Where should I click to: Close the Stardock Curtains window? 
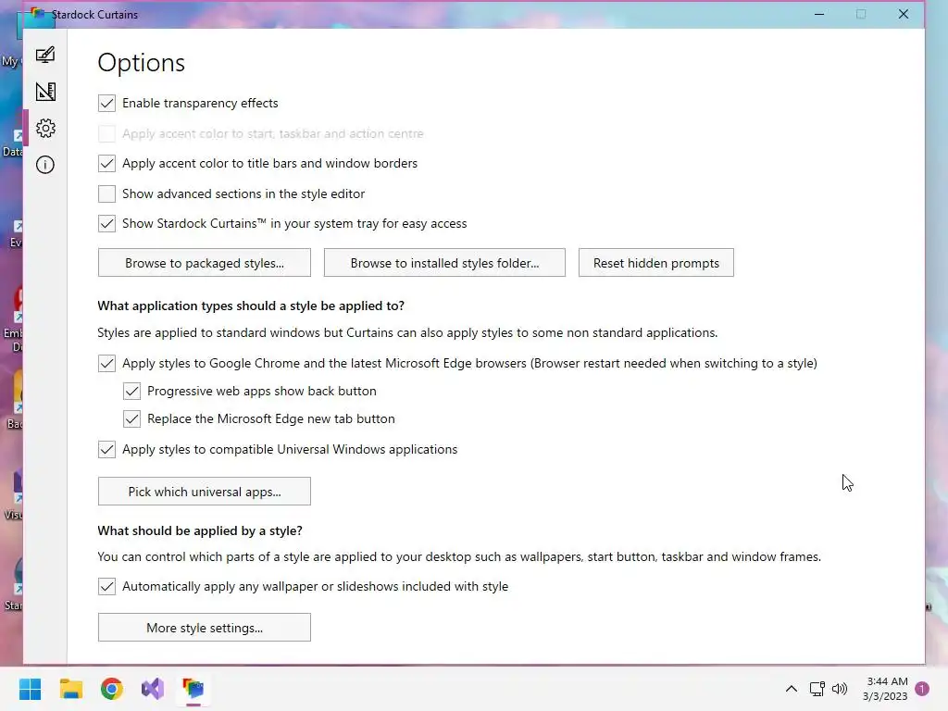point(904,14)
